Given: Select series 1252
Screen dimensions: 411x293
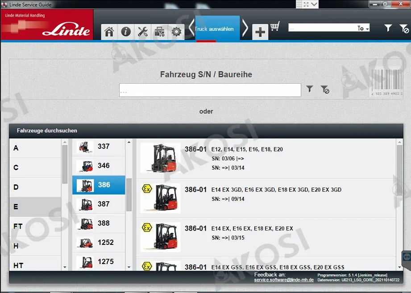Looking at the screenshot, I should pos(99,243).
